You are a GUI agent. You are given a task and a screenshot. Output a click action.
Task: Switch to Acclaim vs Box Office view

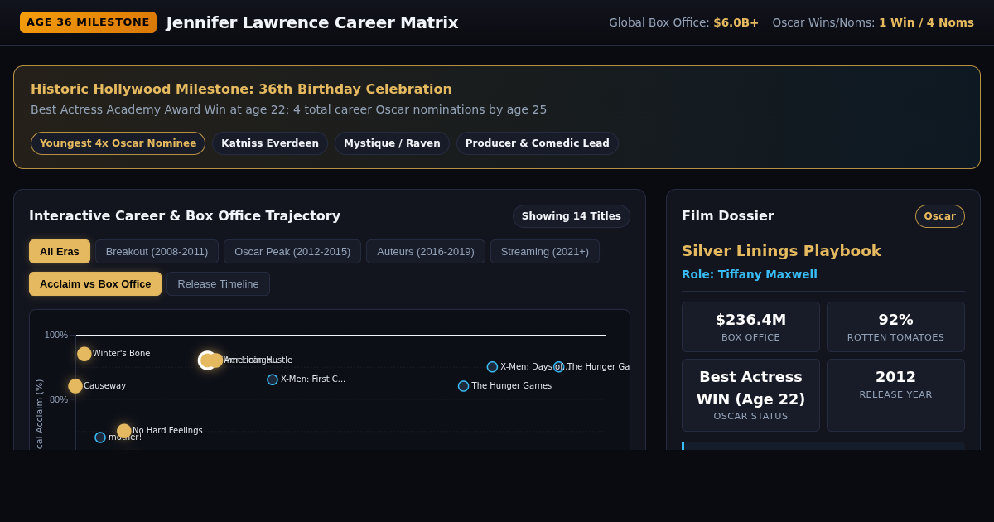coord(95,284)
